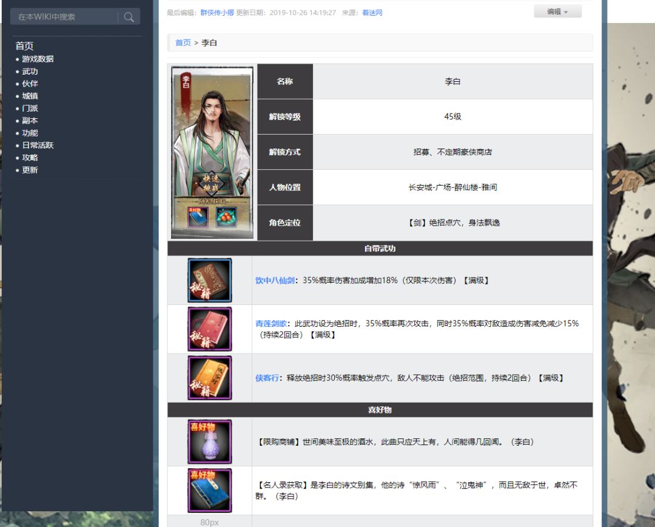Click the 饮中八仙剑 blue secret book icon
655x527 pixels.
(210, 280)
